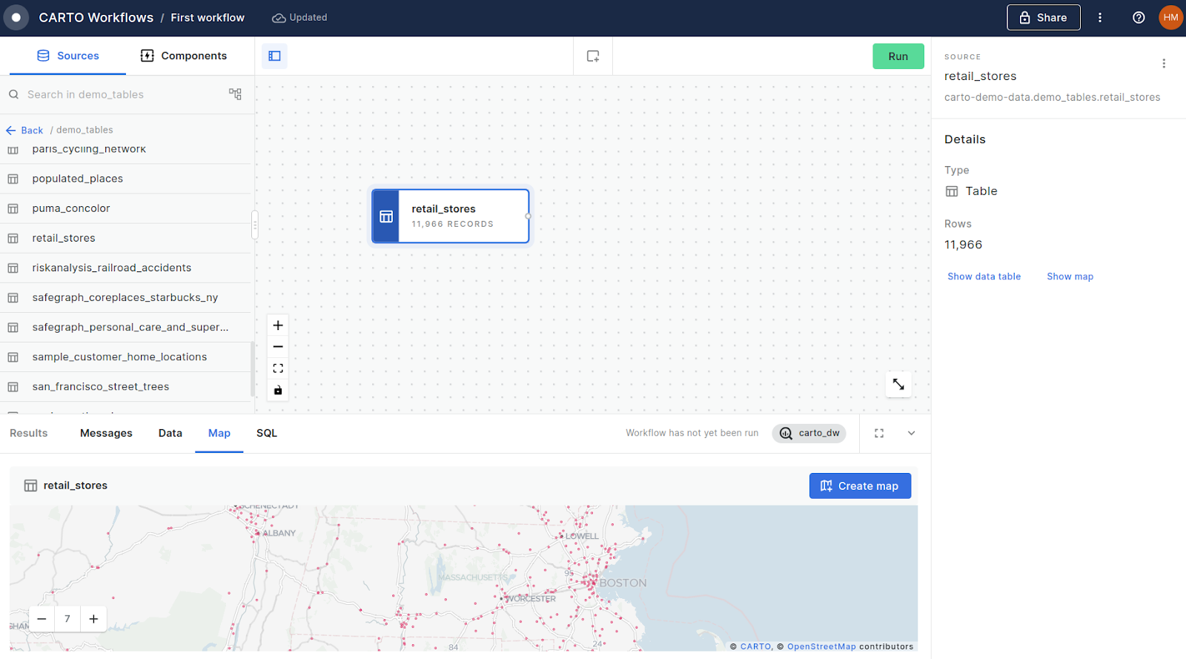This screenshot has height=659, width=1186.
Task: Switch to the Components tab
Action: [x=184, y=56]
